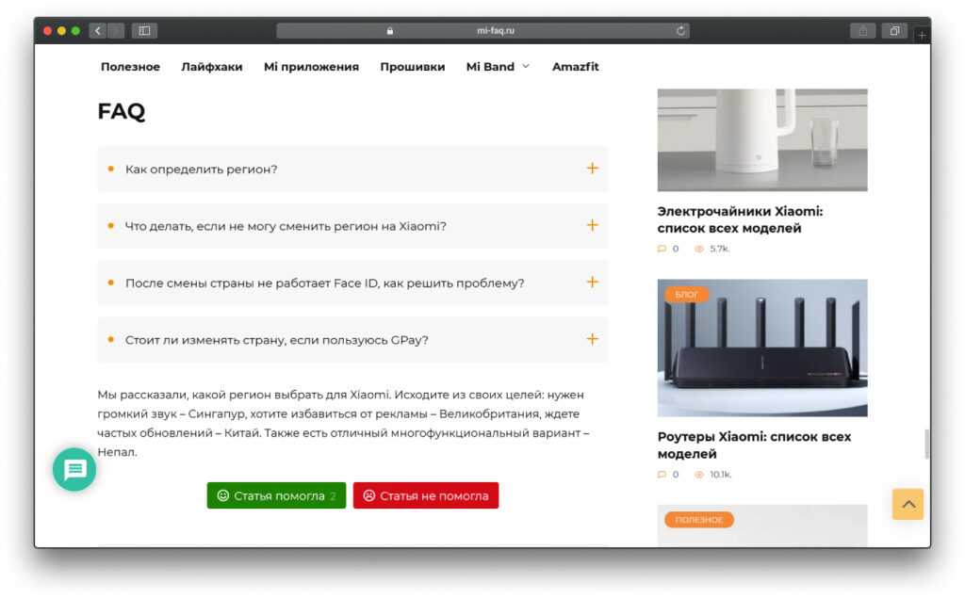Click Safari back navigation arrow
Screen dimensions: 965x599
point(98,31)
